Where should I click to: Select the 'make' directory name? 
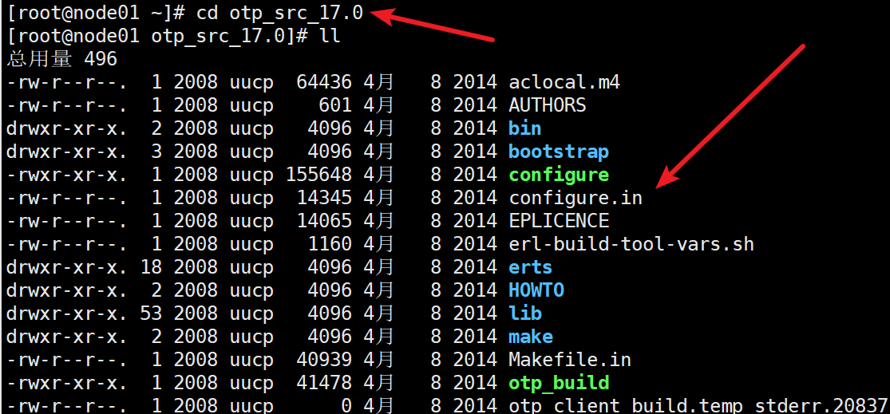point(530,337)
